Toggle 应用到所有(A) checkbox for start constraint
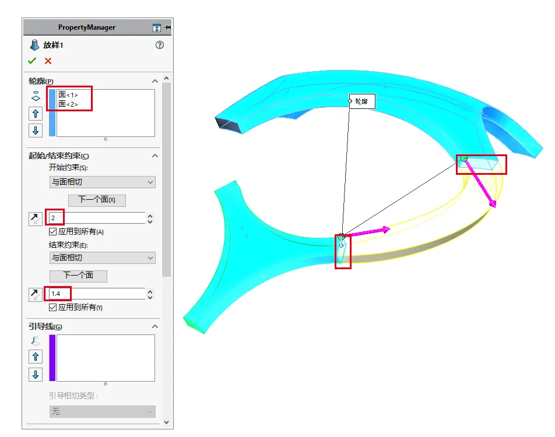The width and height of the screenshot is (555, 437). point(52,232)
